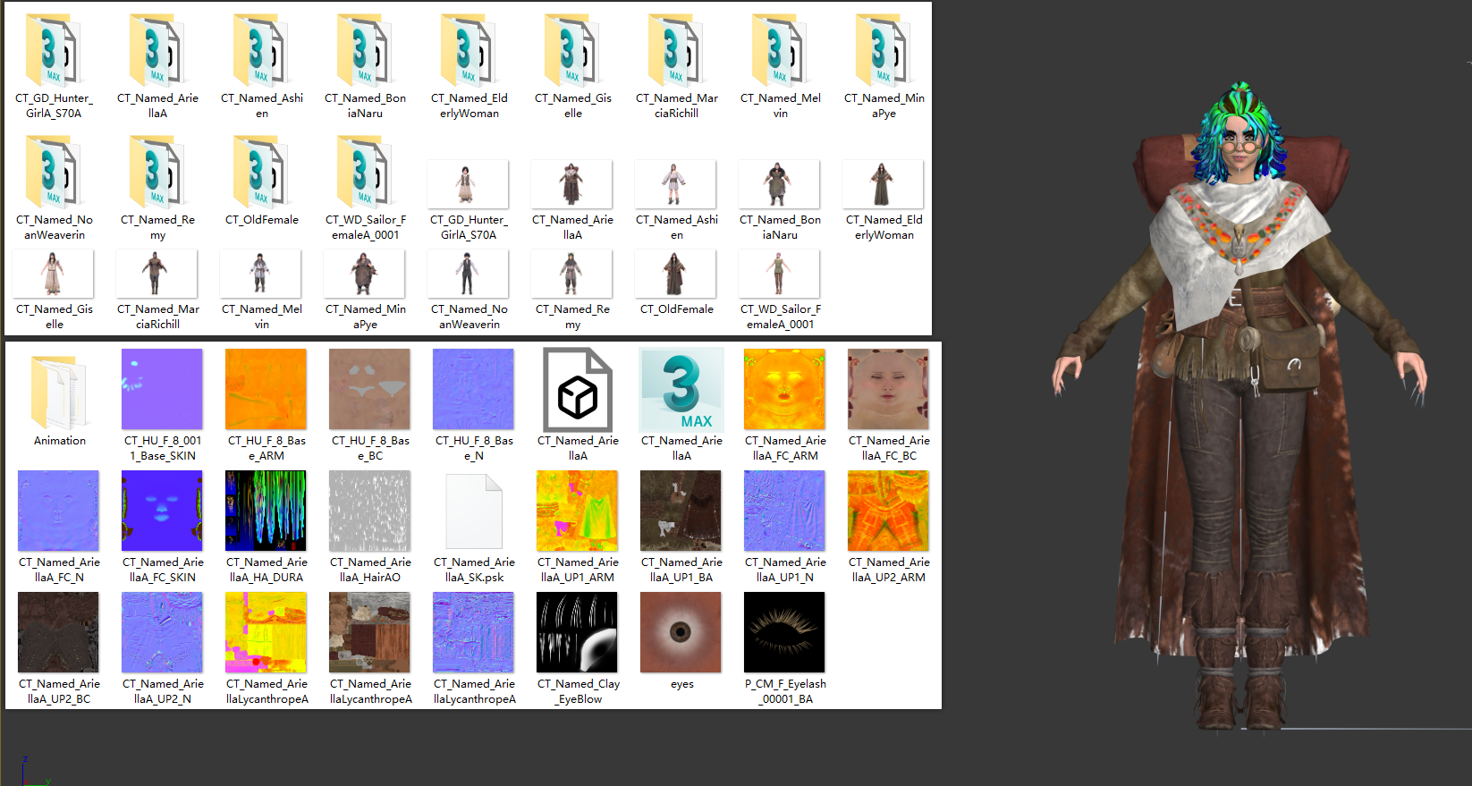
Task: Select the eyes texture thumbnail
Action: 681,632
